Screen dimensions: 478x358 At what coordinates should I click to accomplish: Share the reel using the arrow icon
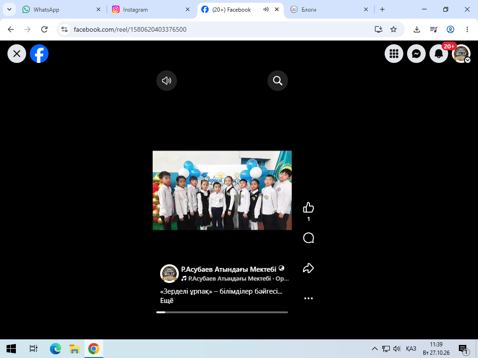[x=309, y=268]
